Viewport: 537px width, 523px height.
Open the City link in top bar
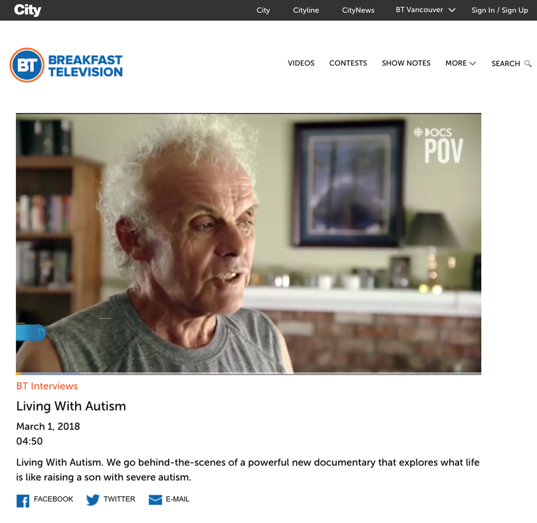pos(263,10)
